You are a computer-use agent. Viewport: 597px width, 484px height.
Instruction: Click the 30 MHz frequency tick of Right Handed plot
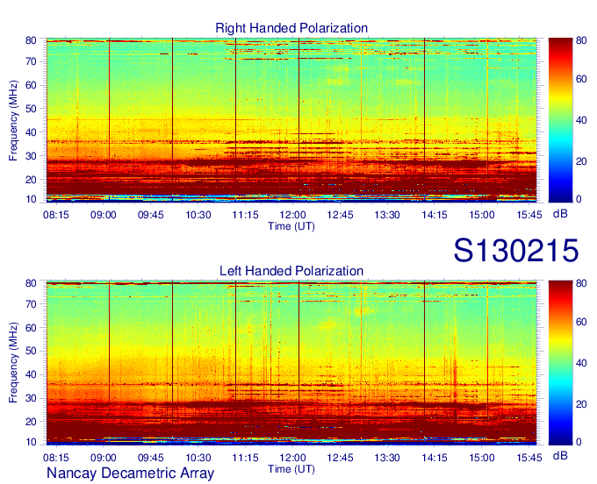[31, 156]
